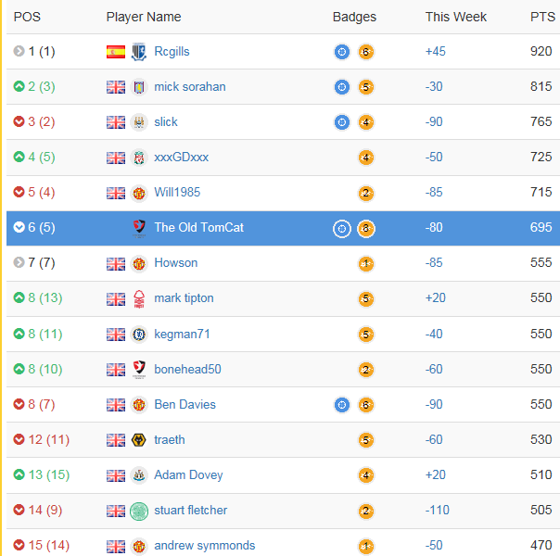Open Adam Dovey's player profile

click(188, 475)
